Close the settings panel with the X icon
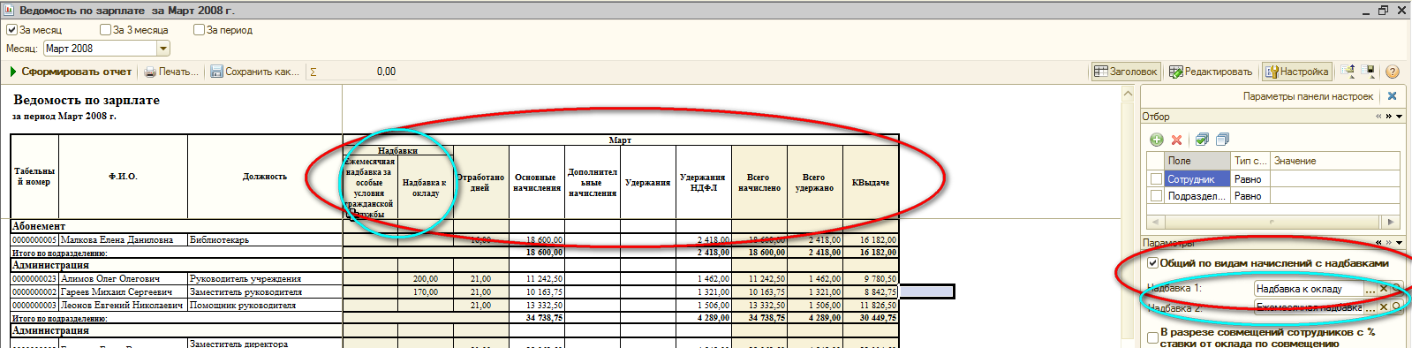The width and height of the screenshot is (1412, 348). tap(1393, 96)
